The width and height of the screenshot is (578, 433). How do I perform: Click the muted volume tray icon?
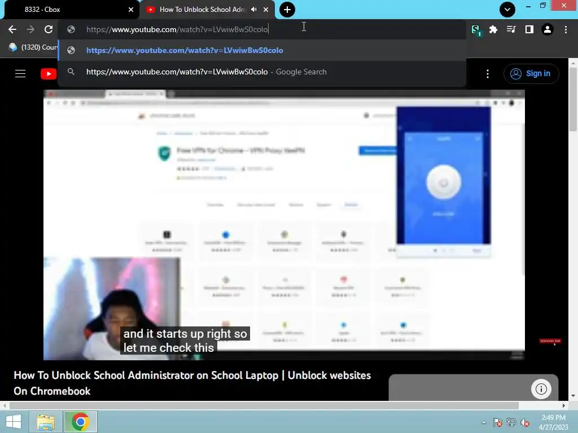tap(525, 422)
